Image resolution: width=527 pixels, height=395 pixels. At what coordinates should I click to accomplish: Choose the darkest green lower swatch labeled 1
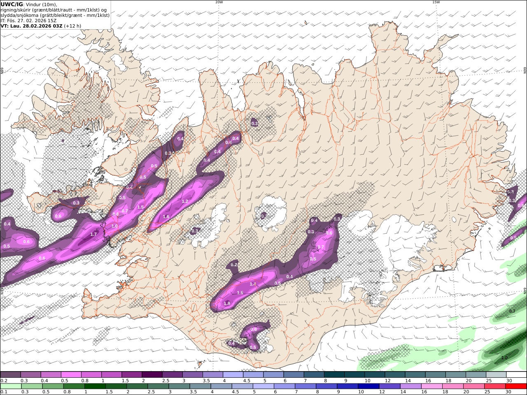[x=95, y=386]
